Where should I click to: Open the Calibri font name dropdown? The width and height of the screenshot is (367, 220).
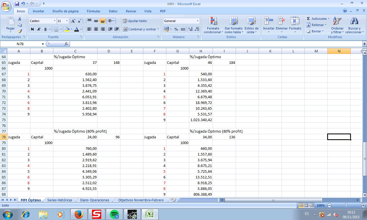[54, 21]
